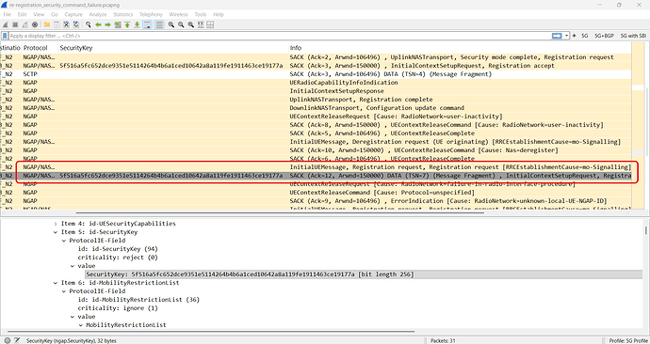The height and width of the screenshot is (344, 650).
Task: Select the UERadioCapabilityInfoIndication packet row
Action: [316, 83]
